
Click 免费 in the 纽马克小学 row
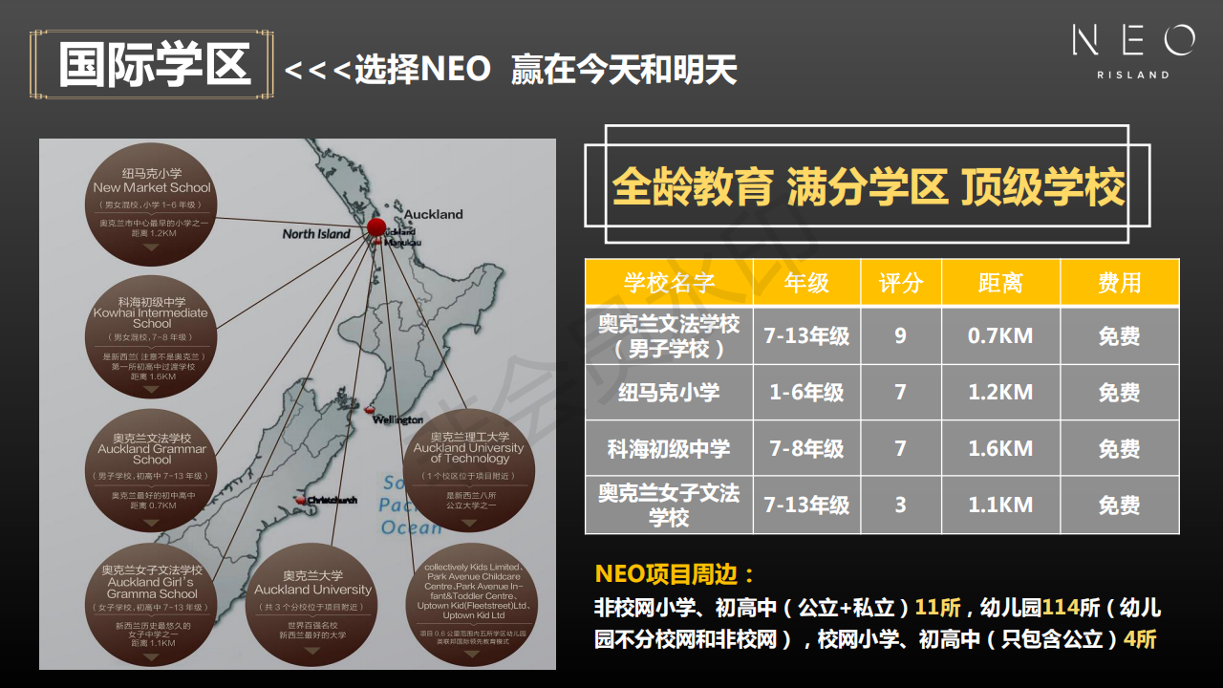1120,393
